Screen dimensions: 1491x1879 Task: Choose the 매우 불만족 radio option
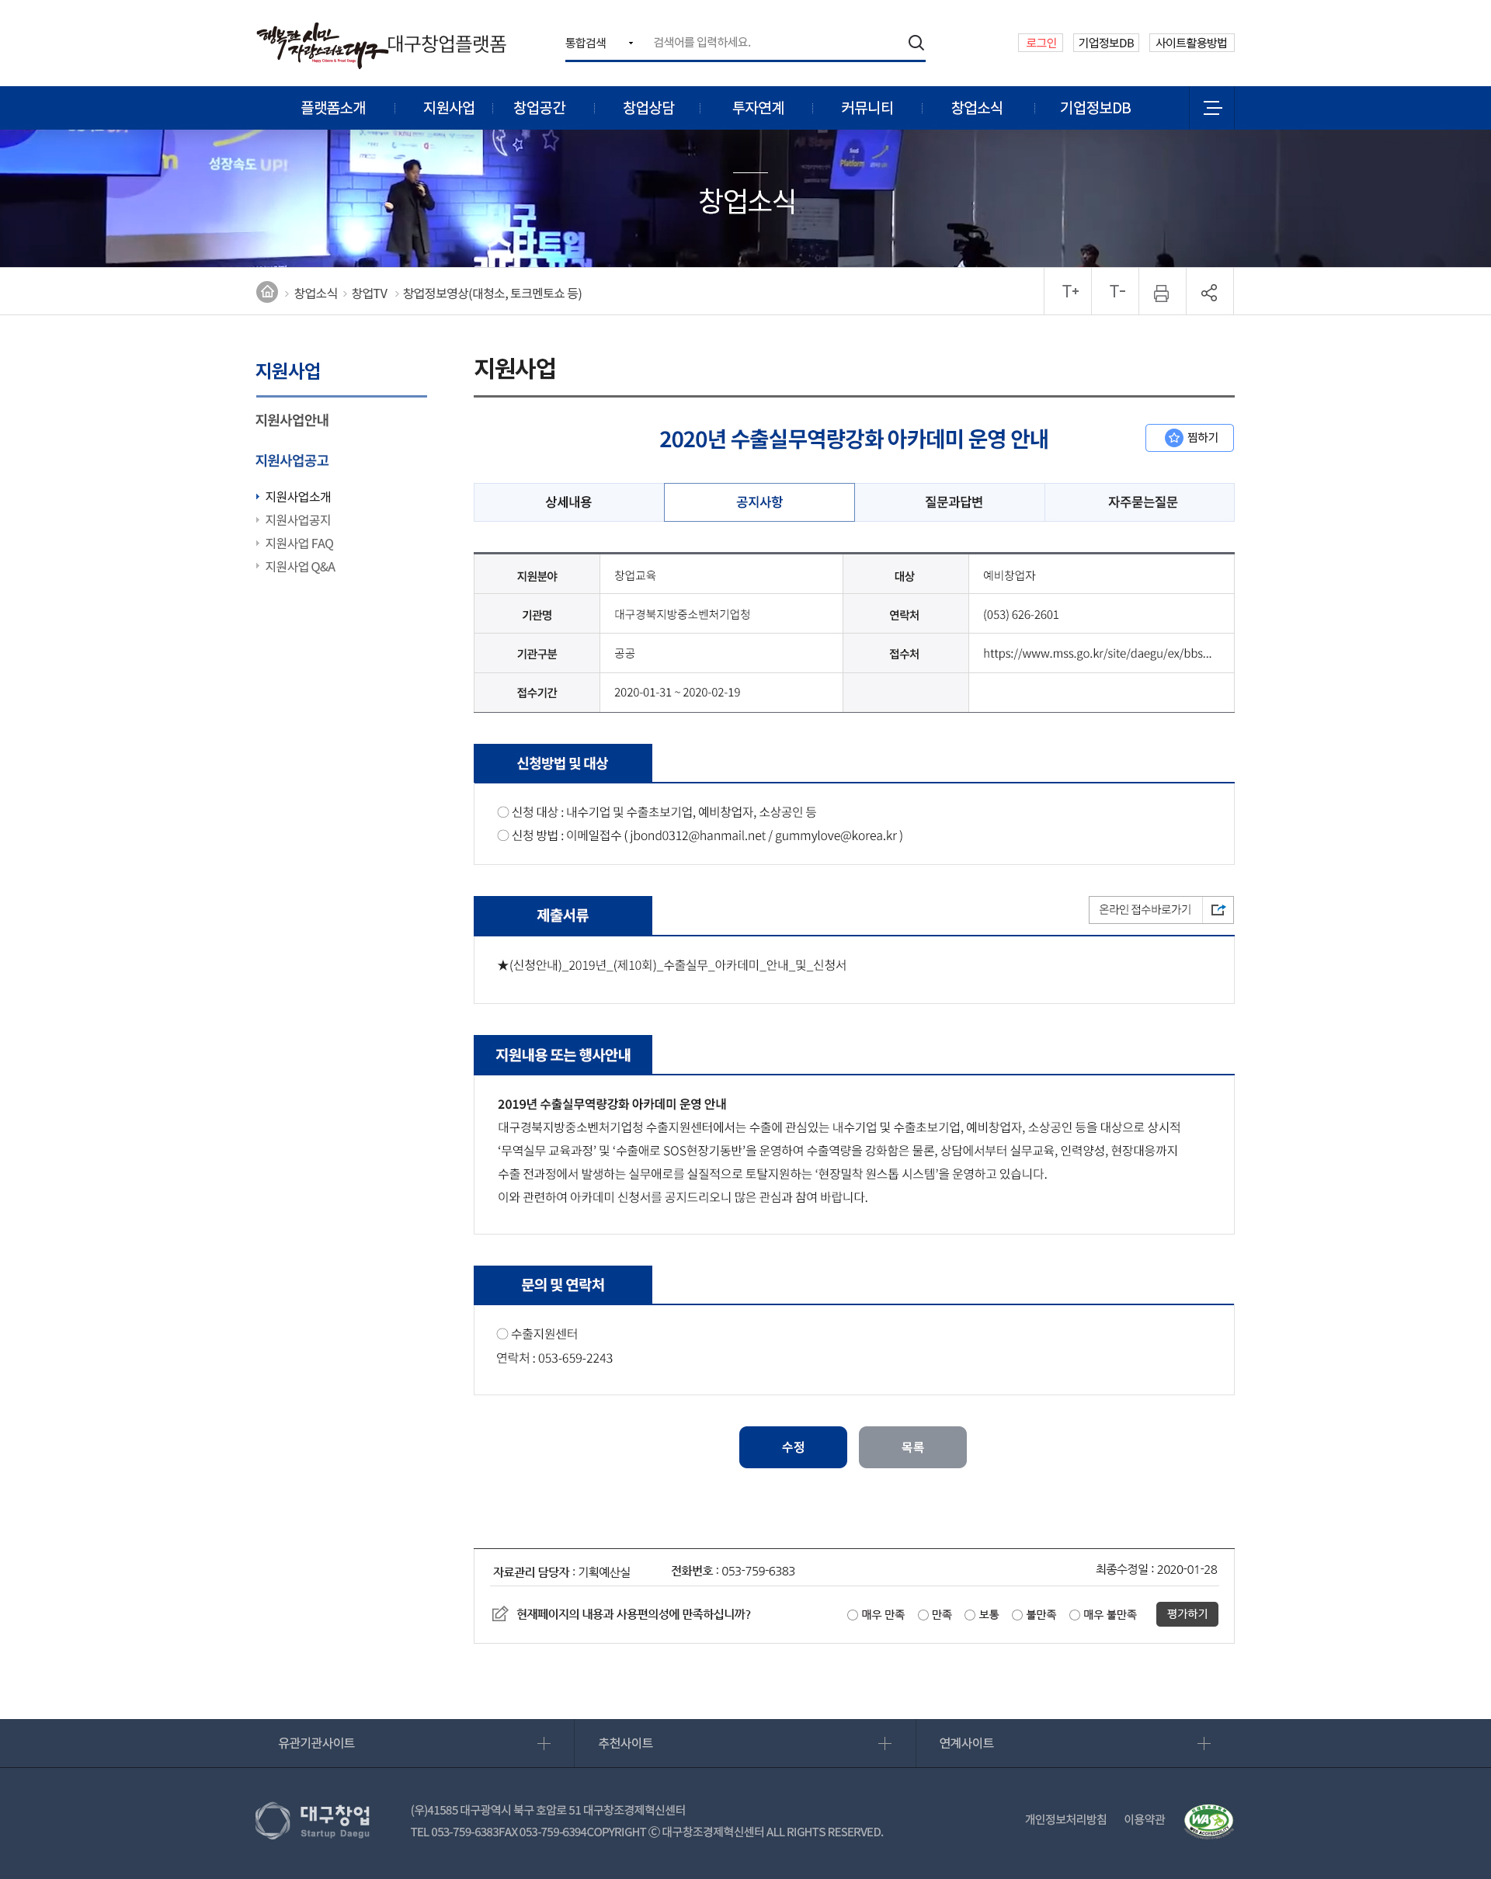[x=1075, y=1615]
